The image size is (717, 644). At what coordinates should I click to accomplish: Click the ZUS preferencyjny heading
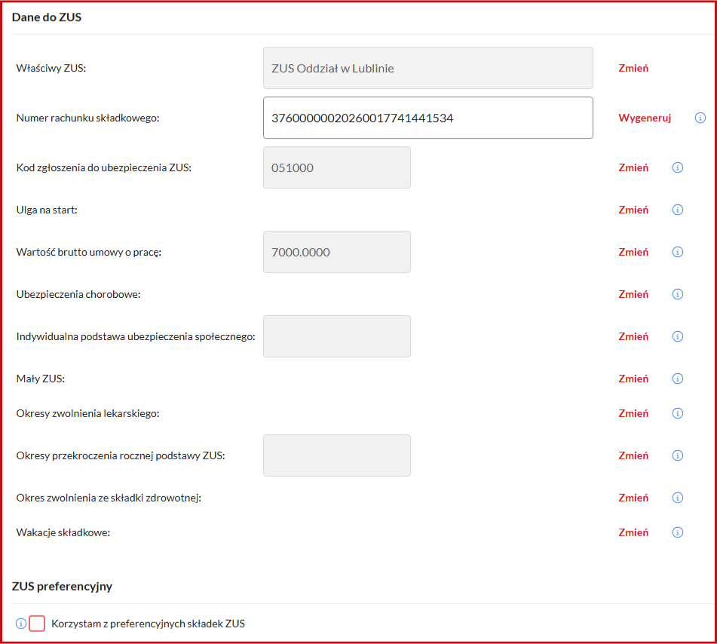62,587
